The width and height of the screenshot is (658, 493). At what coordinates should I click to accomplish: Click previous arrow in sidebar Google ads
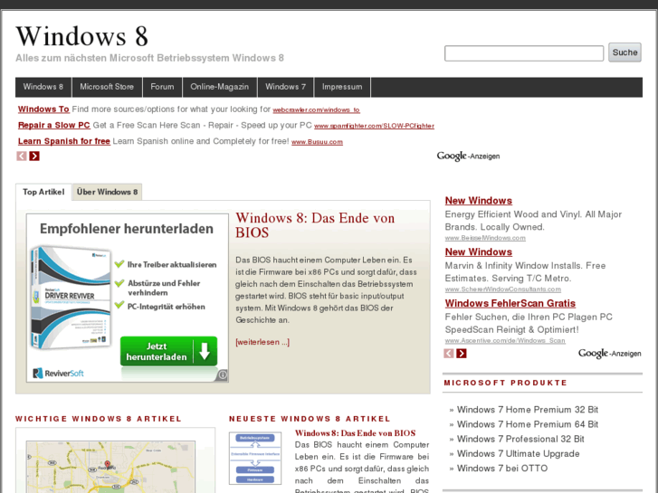(449, 354)
